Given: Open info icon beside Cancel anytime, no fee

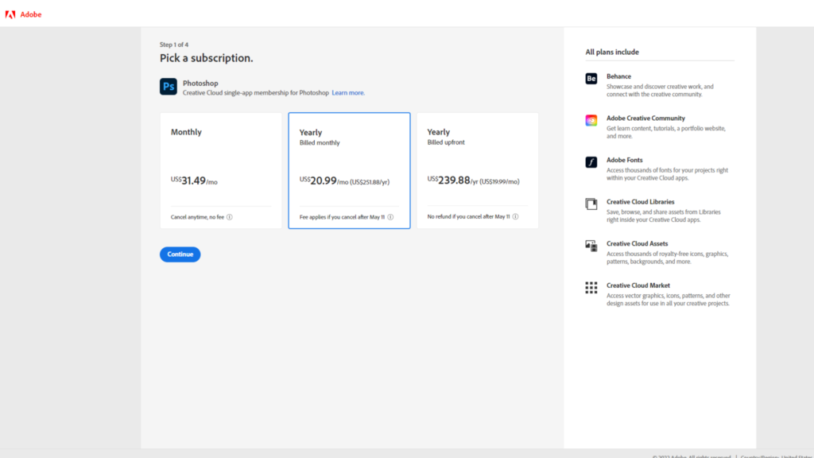Looking at the screenshot, I should tap(230, 217).
